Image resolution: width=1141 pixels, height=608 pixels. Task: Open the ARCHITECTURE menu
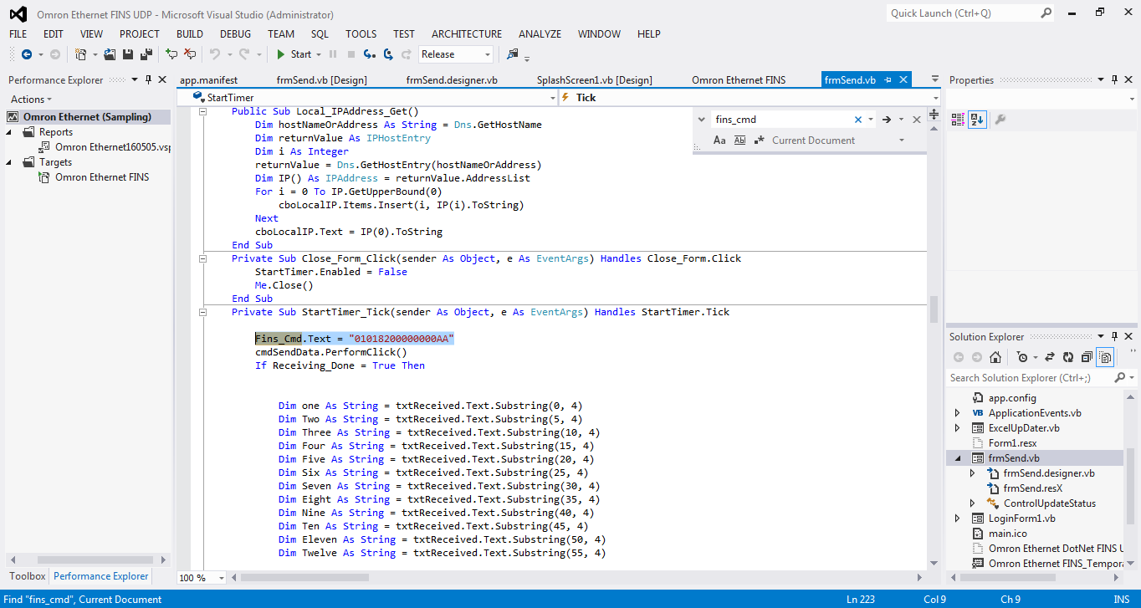point(467,34)
